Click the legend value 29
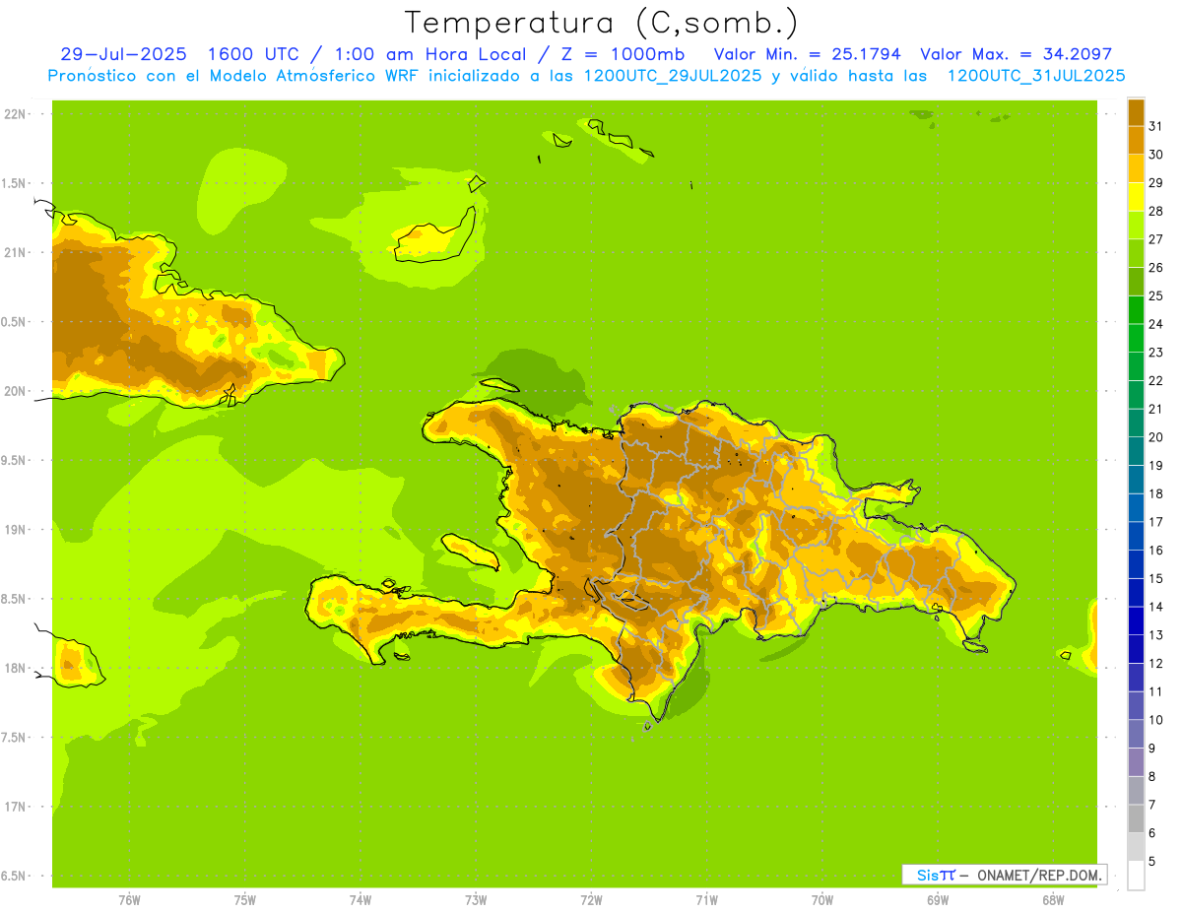Screen dimensions: 1182x913 coord(1156,183)
